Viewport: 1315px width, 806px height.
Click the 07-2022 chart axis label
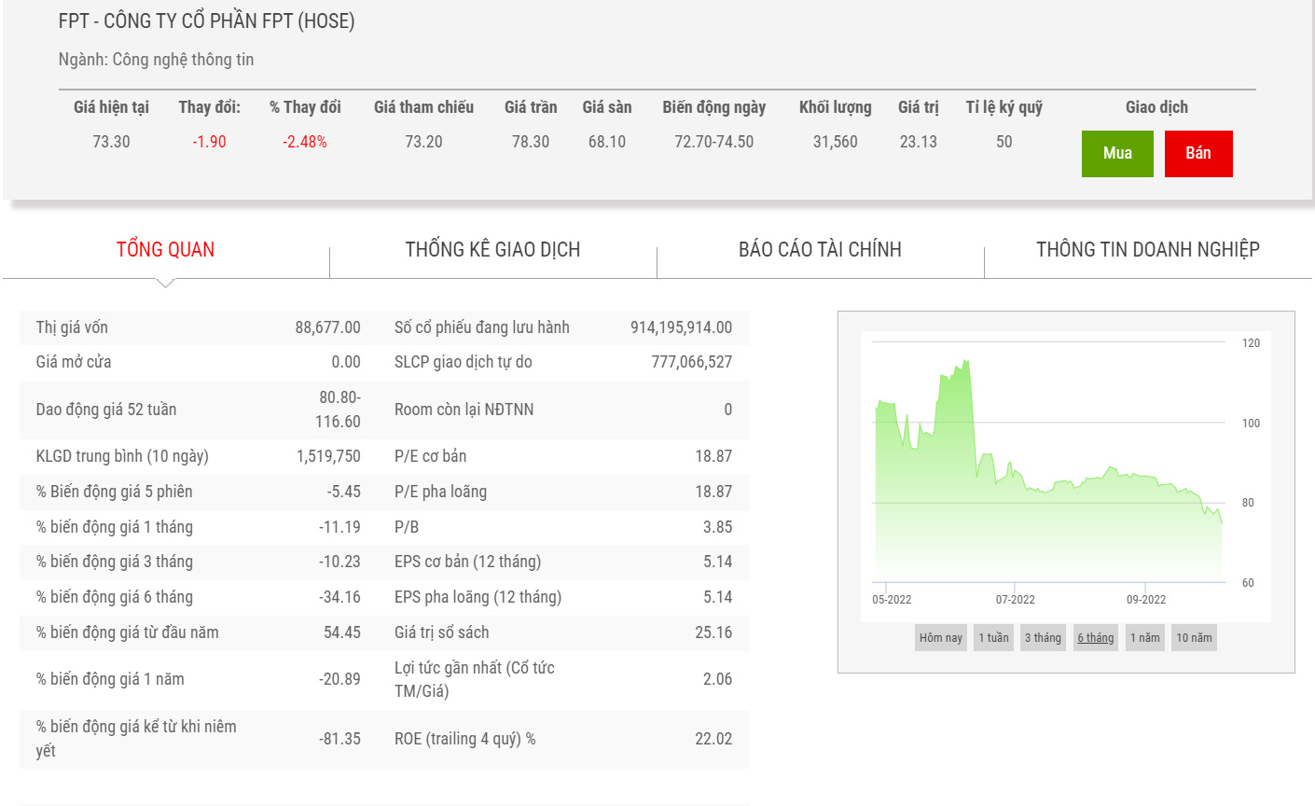[x=1015, y=600]
